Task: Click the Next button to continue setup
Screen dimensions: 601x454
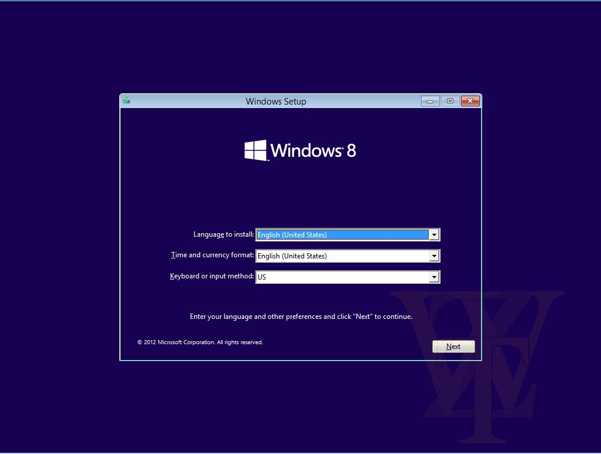Action: click(453, 347)
